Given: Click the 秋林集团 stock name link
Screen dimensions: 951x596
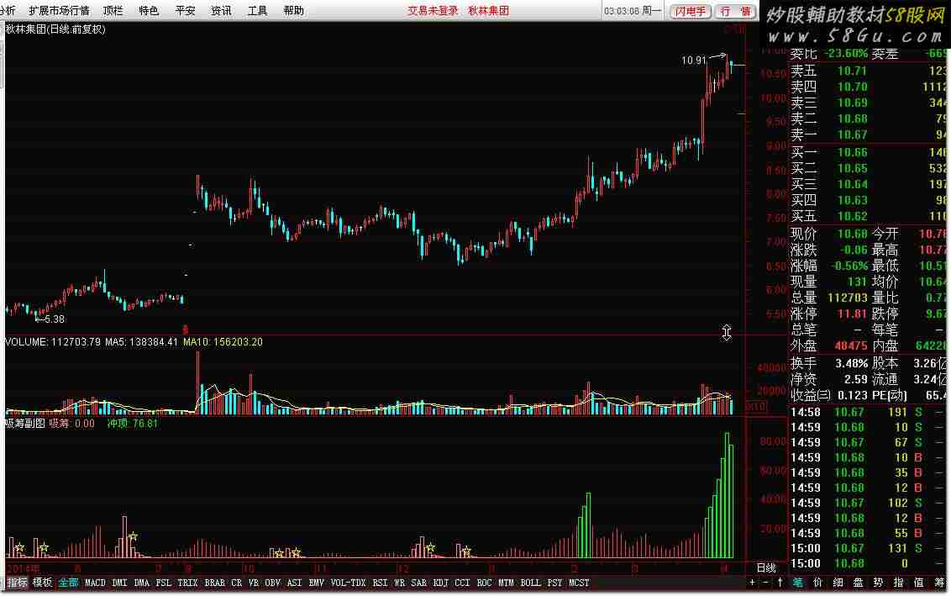Looking at the screenshot, I should click(488, 11).
